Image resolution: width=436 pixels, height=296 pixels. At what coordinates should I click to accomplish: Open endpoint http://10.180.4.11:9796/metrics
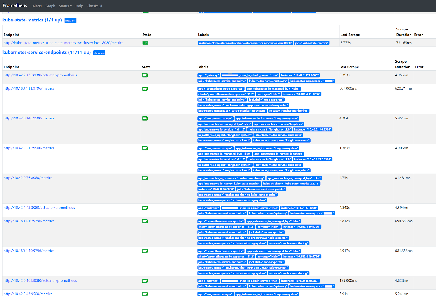(29, 88)
